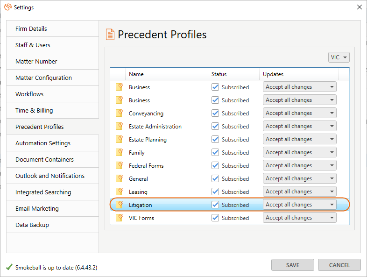This screenshot has width=367, height=277.
Task: Click the Estate Planning profile folder icon
Action: [120, 139]
